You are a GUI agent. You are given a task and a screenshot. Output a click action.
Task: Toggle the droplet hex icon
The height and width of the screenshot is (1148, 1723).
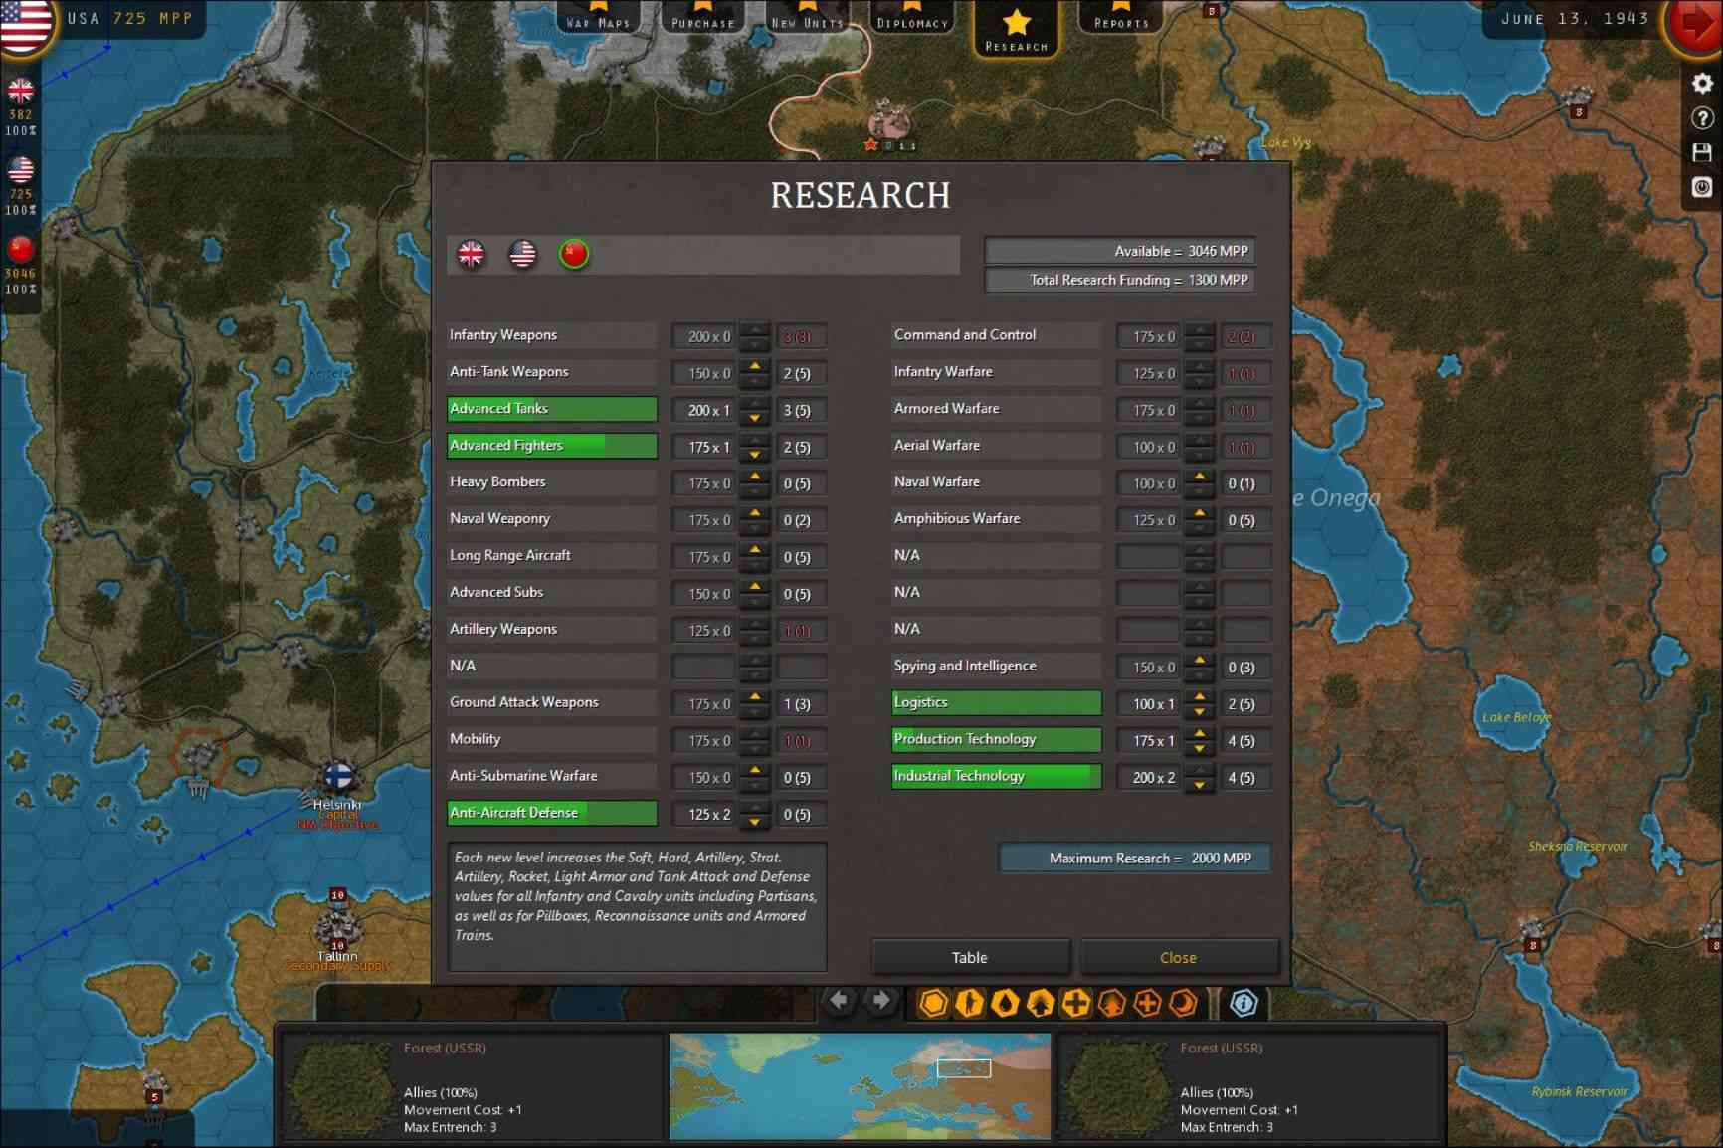[1005, 1003]
